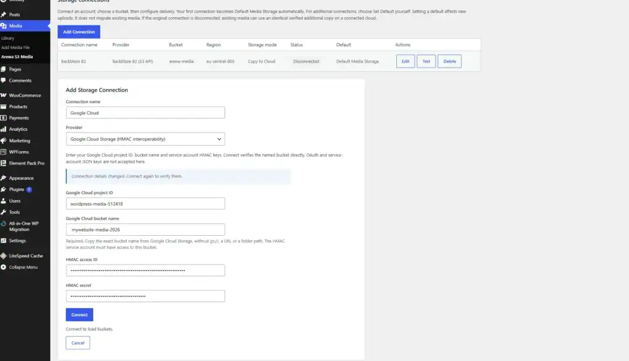Delete the Backblaze B2 connection

449,61
